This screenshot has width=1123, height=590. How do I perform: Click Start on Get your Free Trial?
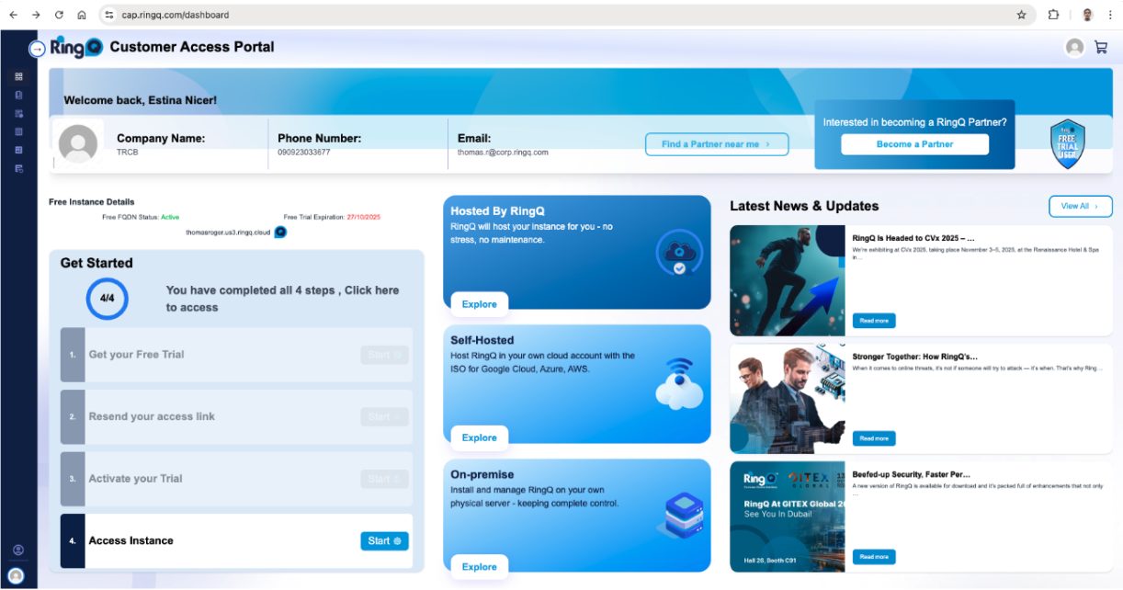click(x=384, y=355)
